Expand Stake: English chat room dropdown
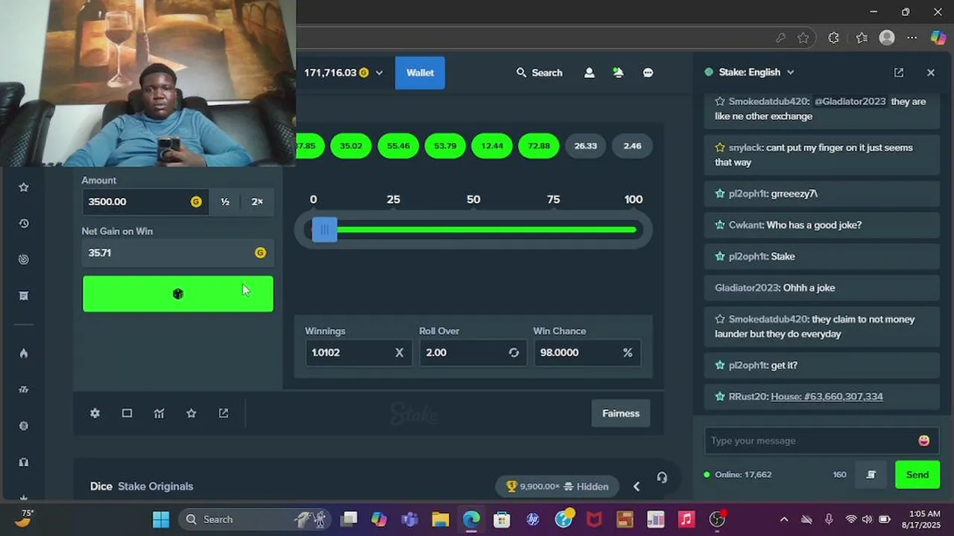The height and width of the screenshot is (536, 954). [791, 72]
